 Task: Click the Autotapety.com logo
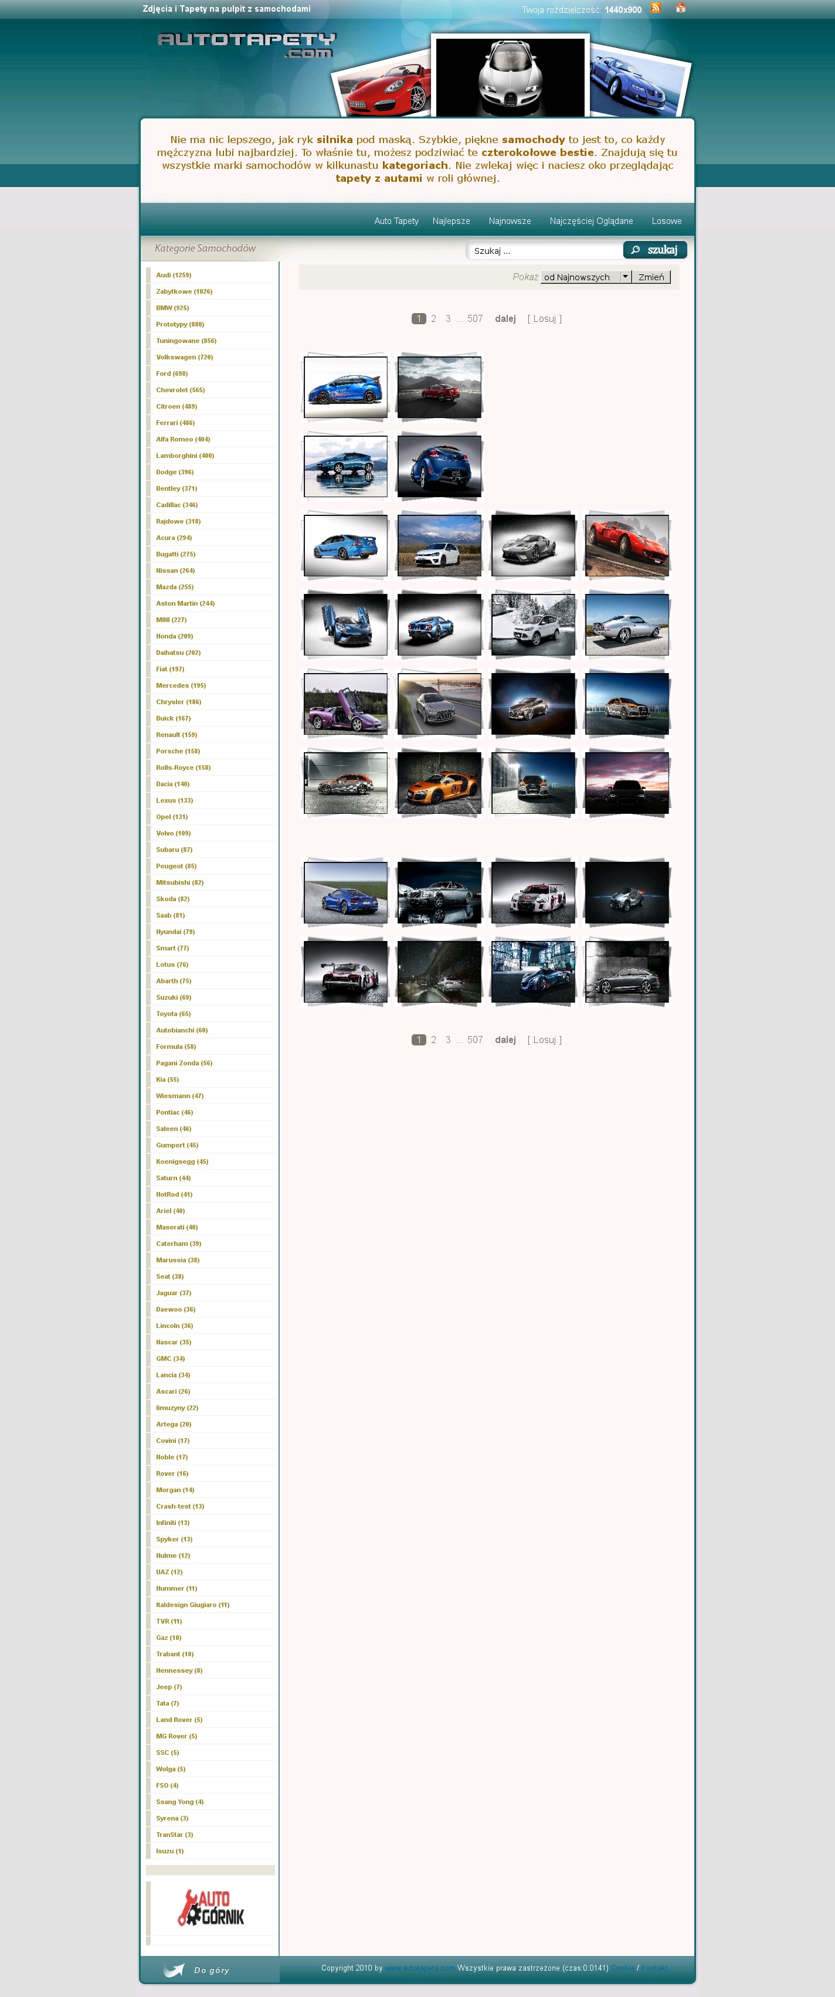tap(246, 44)
